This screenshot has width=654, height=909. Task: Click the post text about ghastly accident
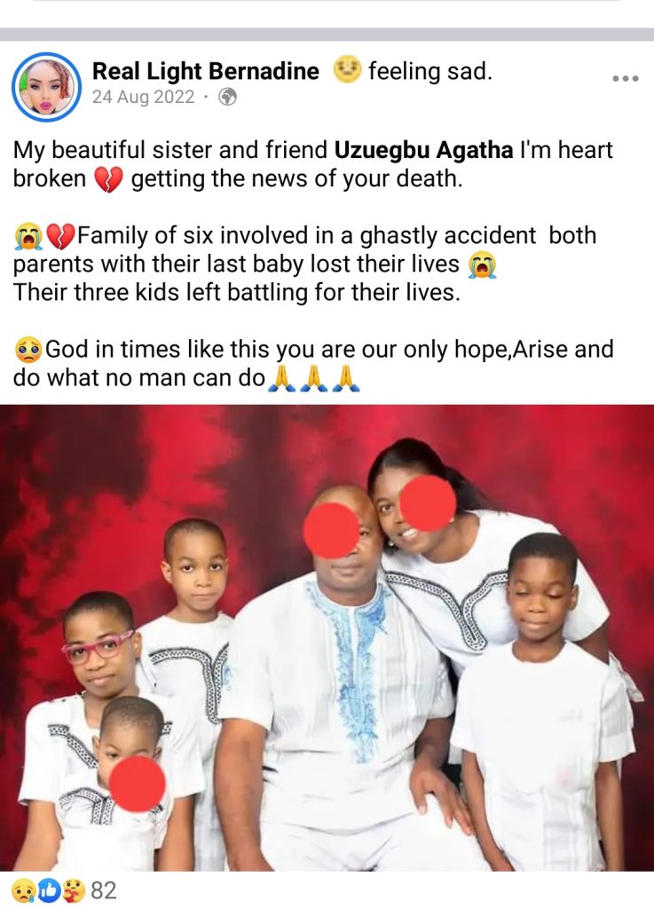(304, 264)
